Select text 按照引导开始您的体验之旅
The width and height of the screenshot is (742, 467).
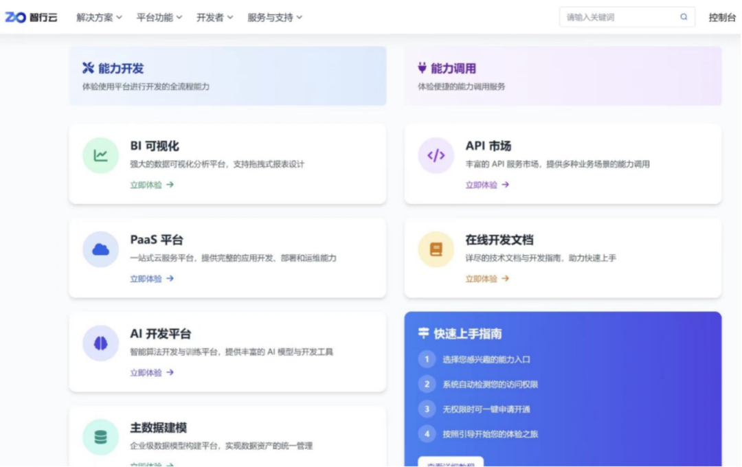click(x=491, y=434)
